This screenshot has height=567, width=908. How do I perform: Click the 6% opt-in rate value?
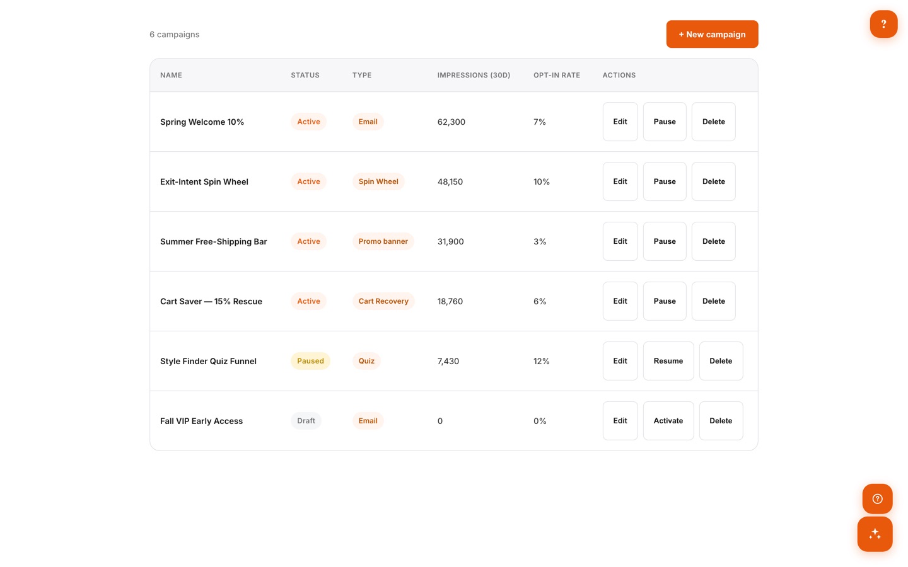[x=540, y=301]
